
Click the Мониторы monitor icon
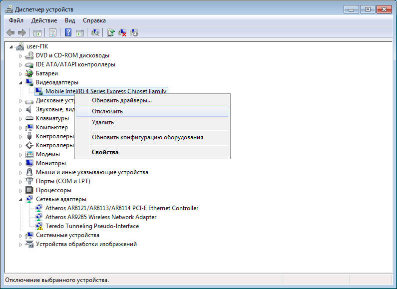(x=29, y=163)
